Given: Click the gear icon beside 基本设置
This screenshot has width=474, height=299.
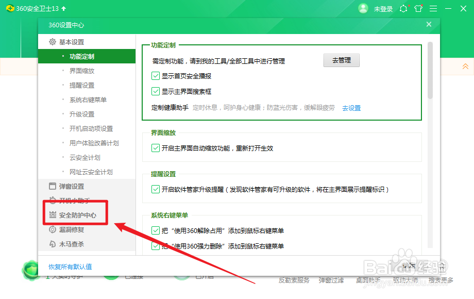Looking at the screenshot, I should [53, 42].
